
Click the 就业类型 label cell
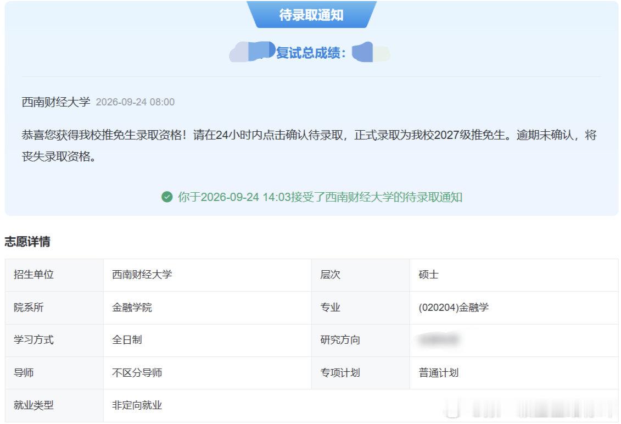(54, 406)
